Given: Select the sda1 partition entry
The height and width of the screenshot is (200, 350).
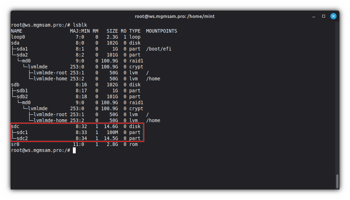Looking at the screenshot, I should 22,49.
